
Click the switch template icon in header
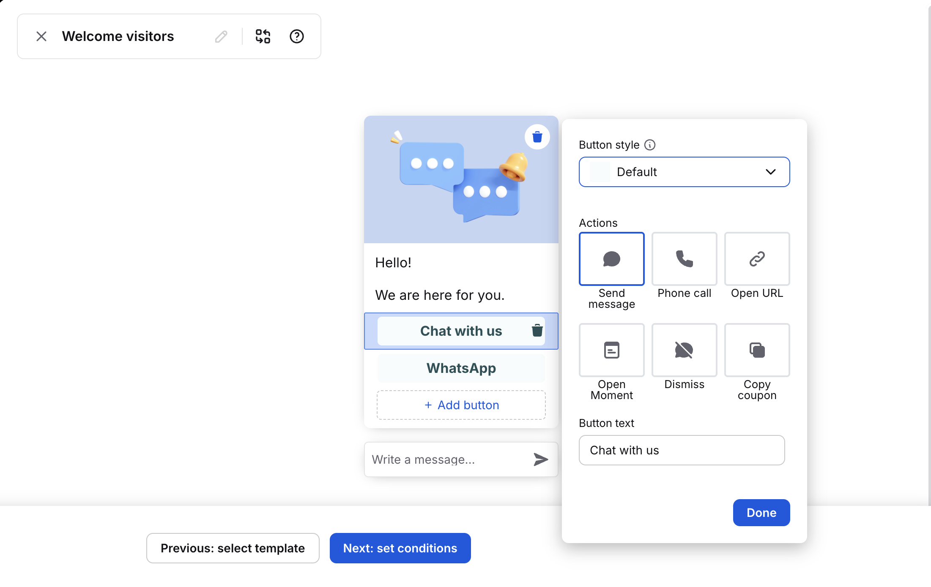click(x=263, y=37)
